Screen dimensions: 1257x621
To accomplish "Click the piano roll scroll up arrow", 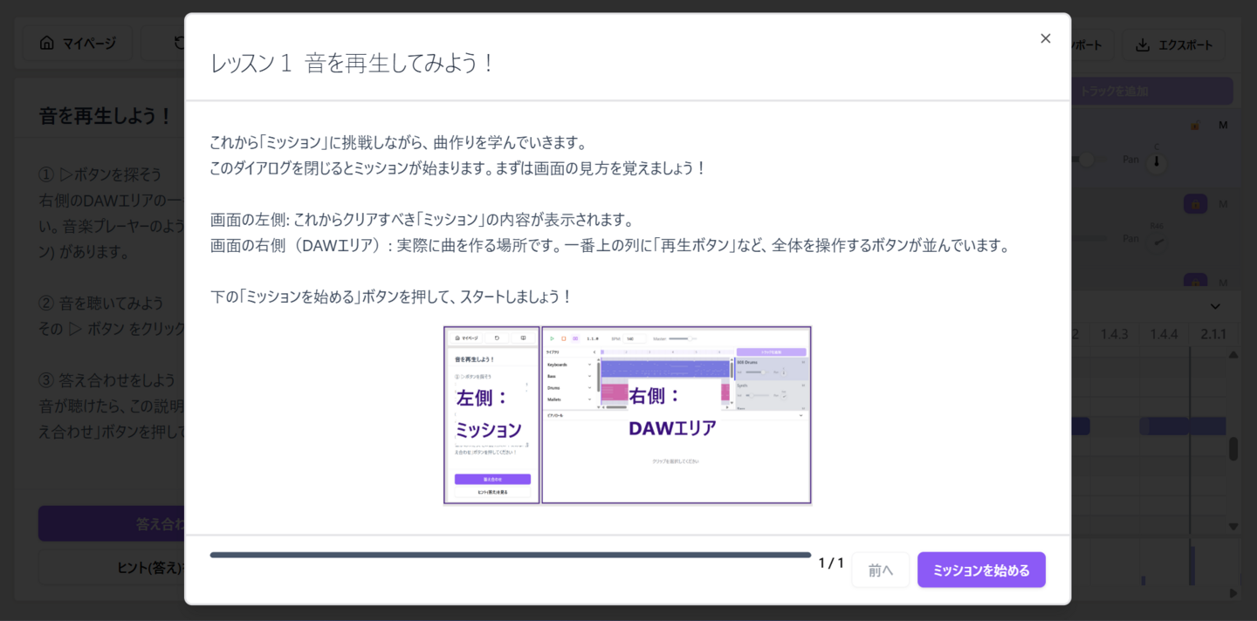I will coord(1233,355).
